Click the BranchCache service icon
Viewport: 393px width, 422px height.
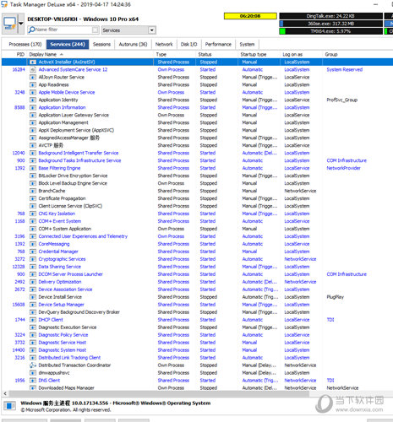pos(33,191)
